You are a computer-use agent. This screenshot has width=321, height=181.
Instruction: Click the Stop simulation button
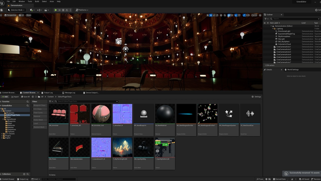coord(63,10)
